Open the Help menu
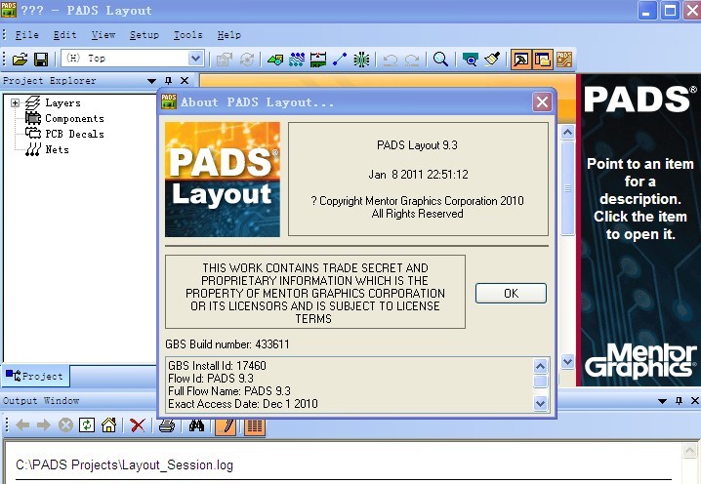The width and height of the screenshot is (701, 484). (228, 35)
